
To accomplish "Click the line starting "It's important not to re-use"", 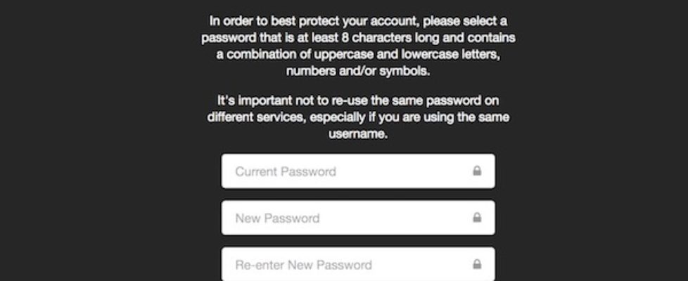I will (357, 100).
